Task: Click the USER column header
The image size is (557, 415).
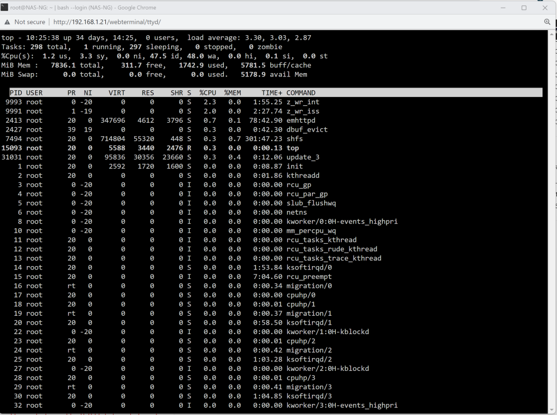Action: pyautogui.click(x=34, y=93)
